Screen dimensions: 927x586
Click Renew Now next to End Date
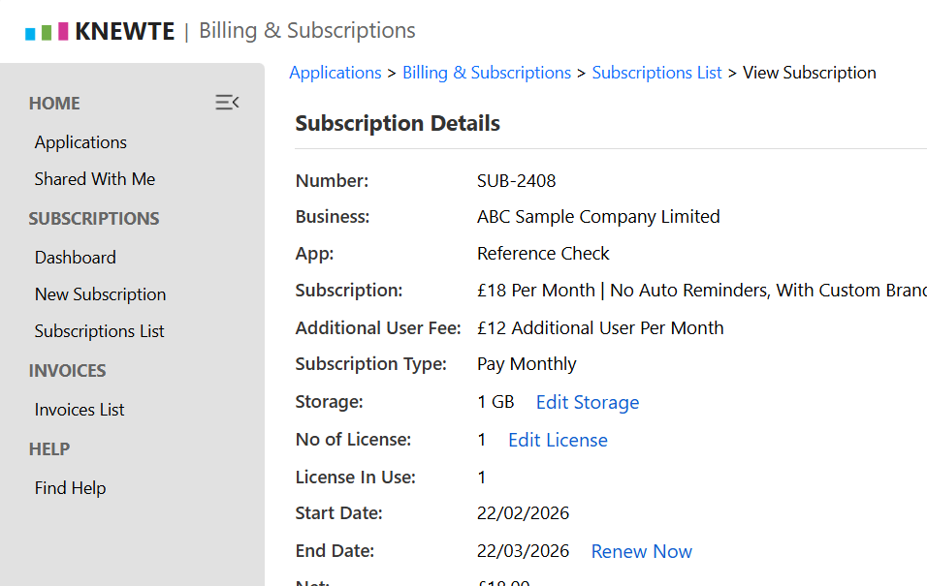pyautogui.click(x=641, y=550)
